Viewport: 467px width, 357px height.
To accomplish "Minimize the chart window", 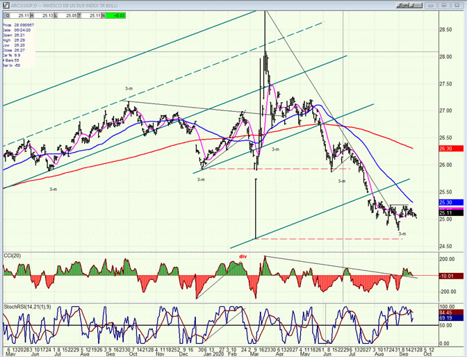I will point(432,6).
